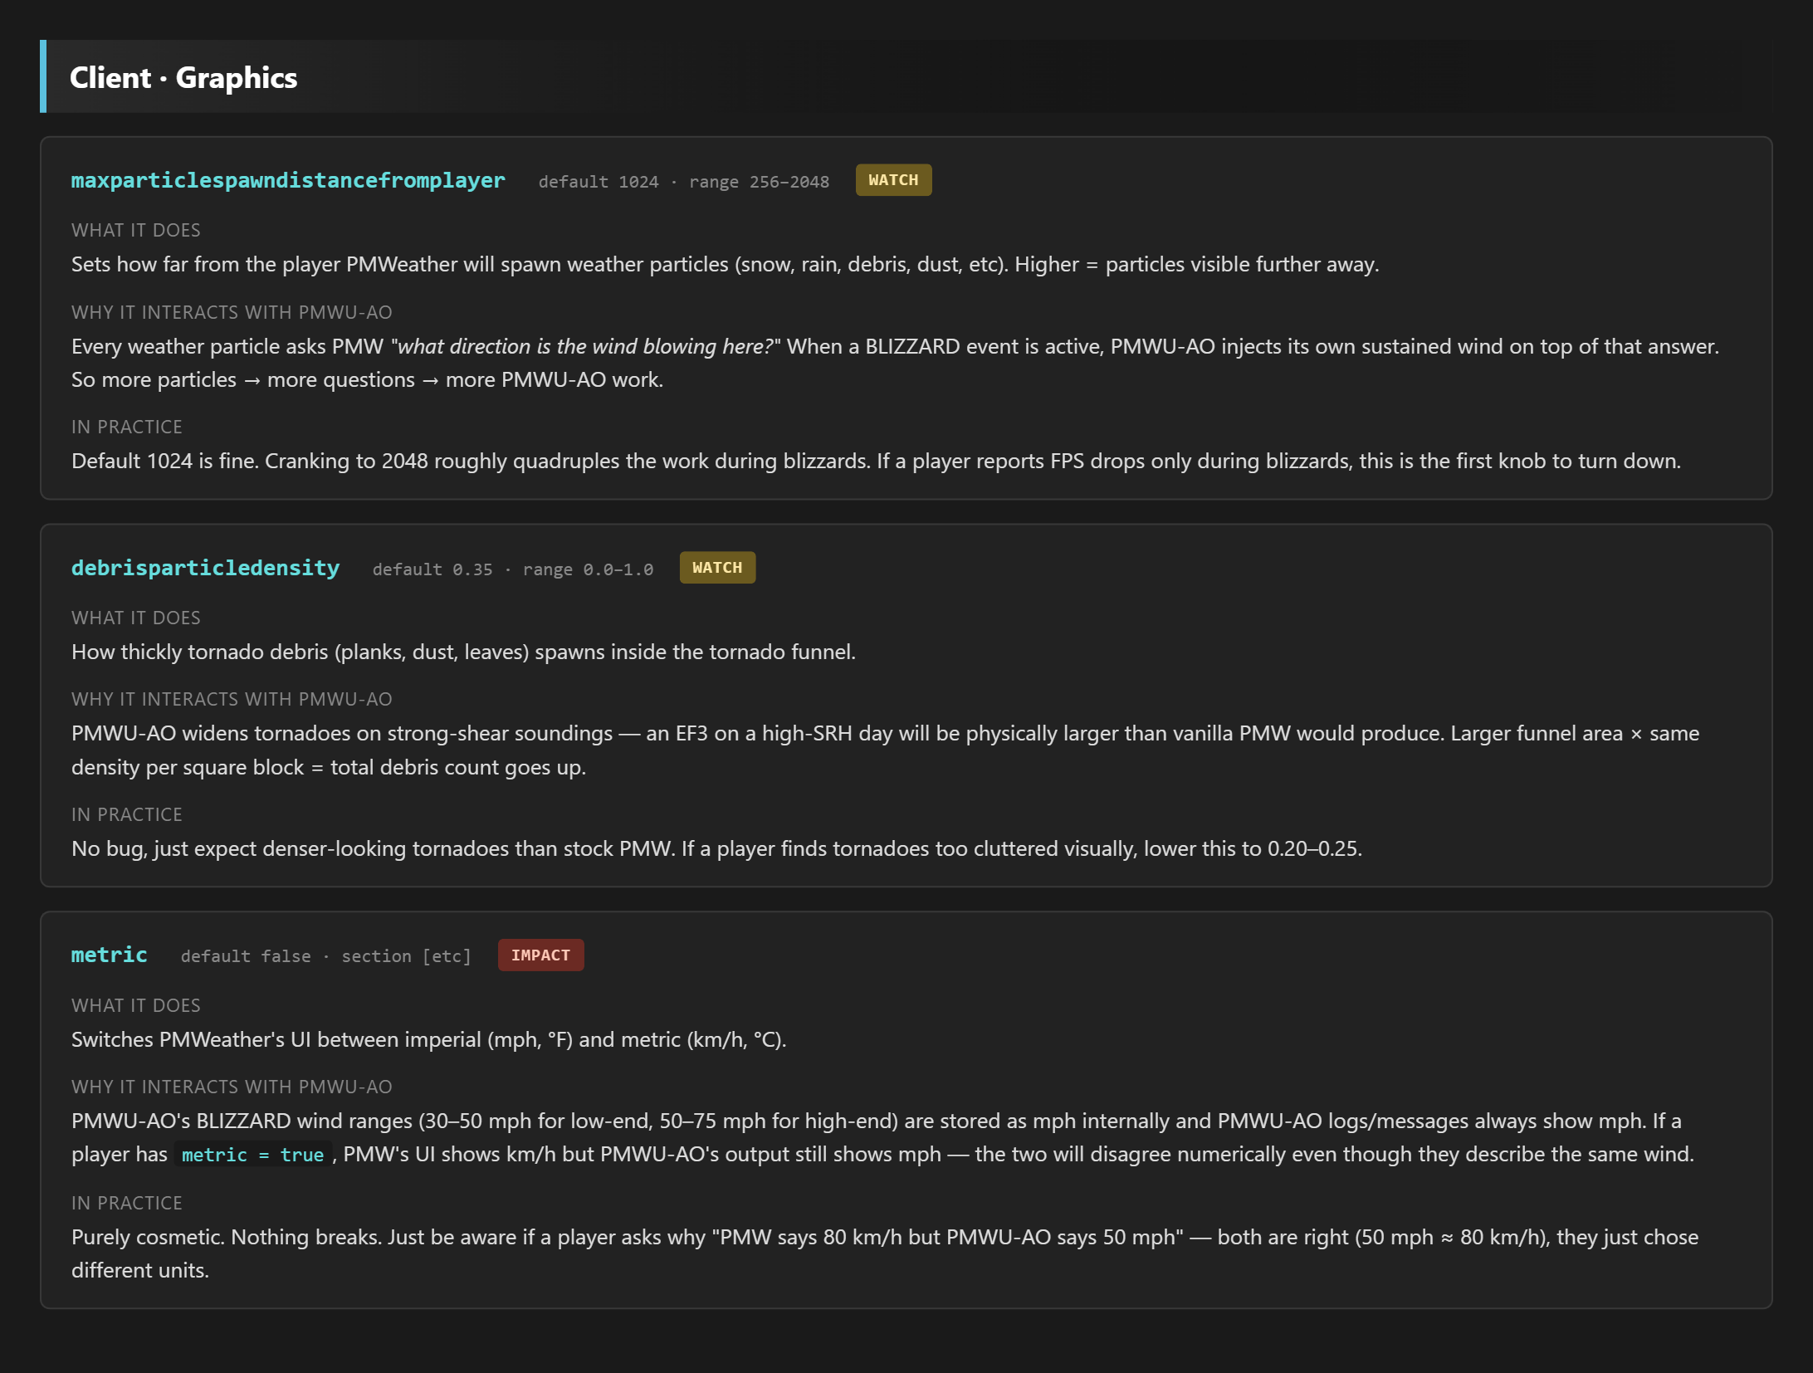Click the IN PRACTICE label in the metric card
The height and width of the screenshot is (1373, 1813).
click(x=127, y=1203)
